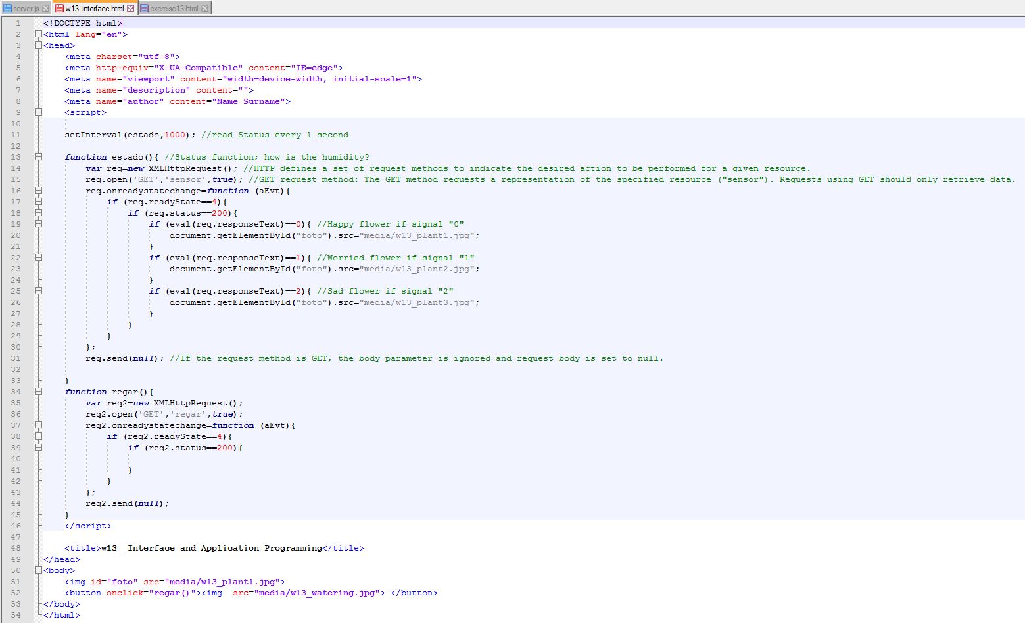Click "req2.open('GET','regar',true);" text
Image resolution: width=1025 pixels, height=623 pixels.
tap(164, 414)
